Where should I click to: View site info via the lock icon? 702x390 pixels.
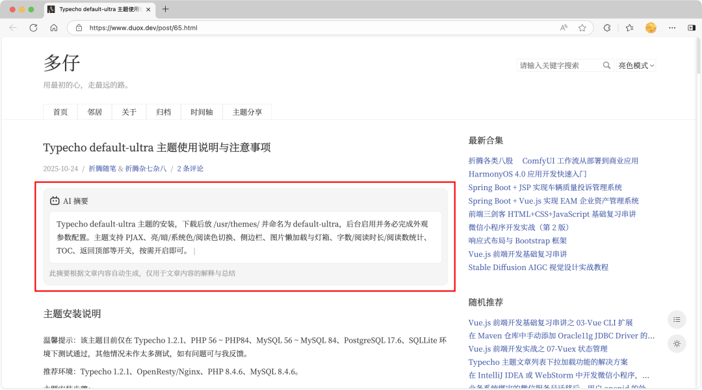pyautogui.click(x=79, y=28)
